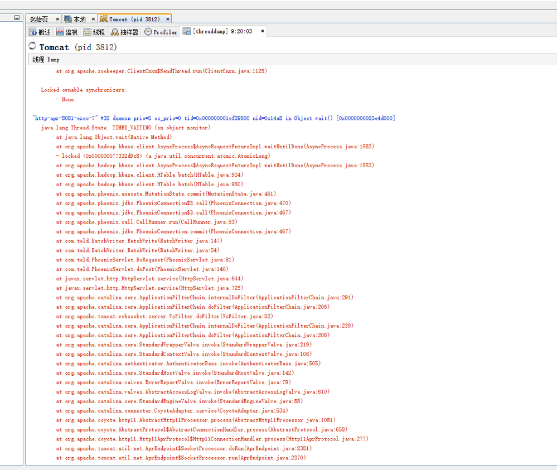Switch to the 起始页 tab
The image size is (557, 470).
click(x=38, y=19)
